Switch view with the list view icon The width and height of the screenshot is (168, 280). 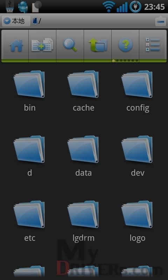[x=153, y=45]
